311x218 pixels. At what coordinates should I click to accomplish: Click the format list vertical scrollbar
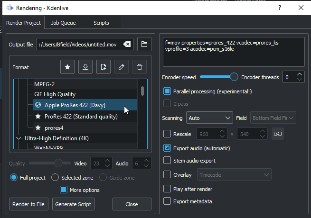coord(142,91)
